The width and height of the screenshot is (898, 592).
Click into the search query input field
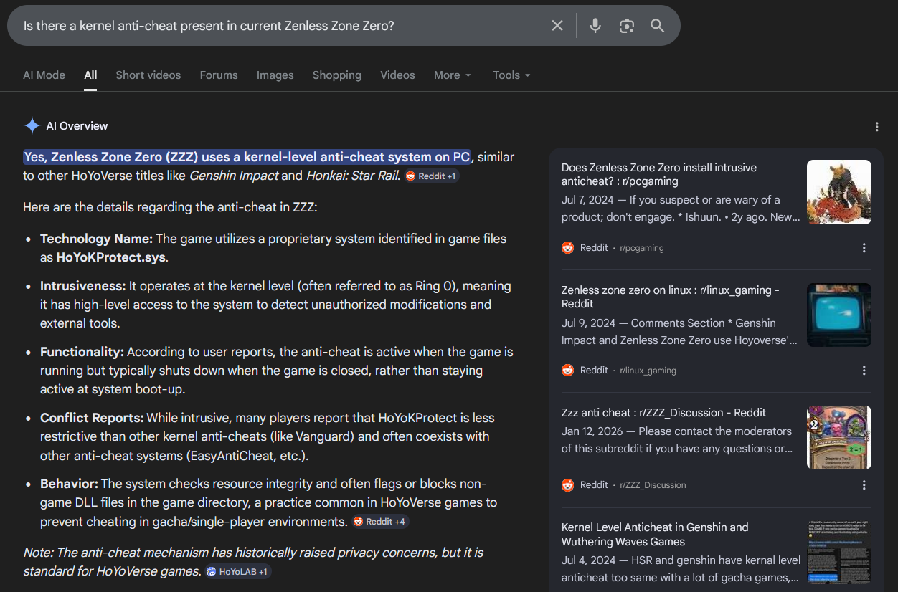(x=280, y=26)
